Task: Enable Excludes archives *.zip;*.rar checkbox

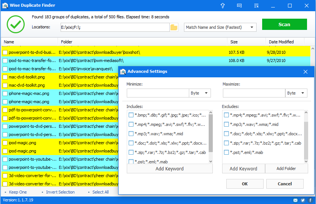Action: [x=226, y=143]
